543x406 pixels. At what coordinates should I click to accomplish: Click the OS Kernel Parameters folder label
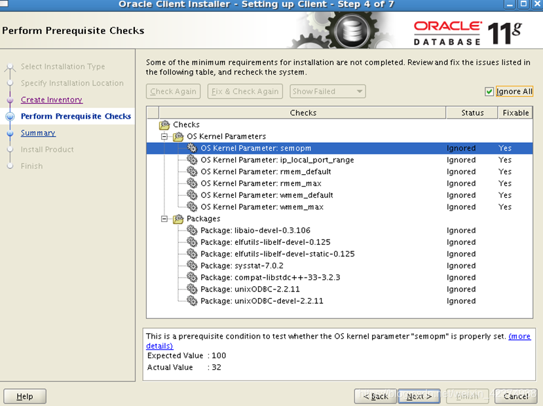(x=226, y=136)
